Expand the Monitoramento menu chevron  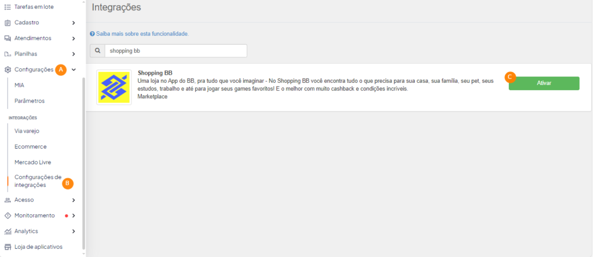pyautogui.click(x=74, y=215)
